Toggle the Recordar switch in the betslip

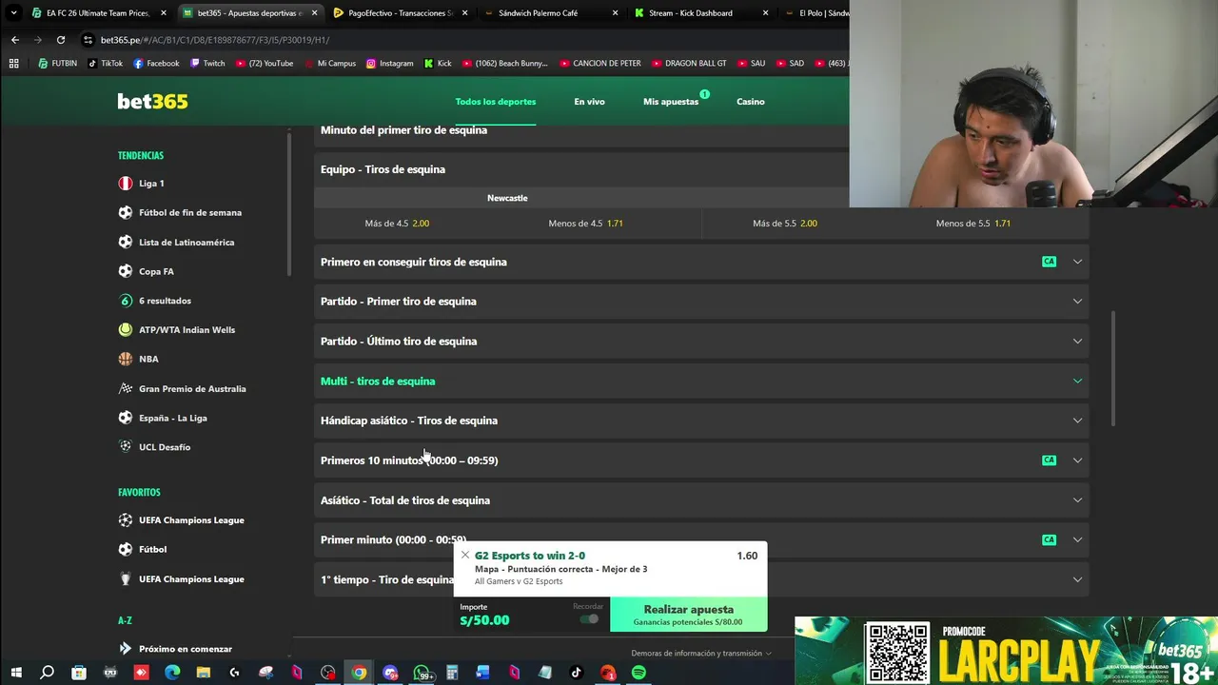(589, 619)
